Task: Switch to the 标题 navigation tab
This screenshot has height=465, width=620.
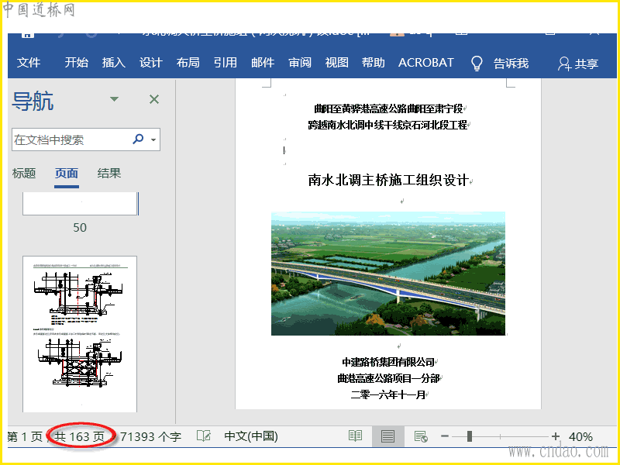Action: (24, 173)
